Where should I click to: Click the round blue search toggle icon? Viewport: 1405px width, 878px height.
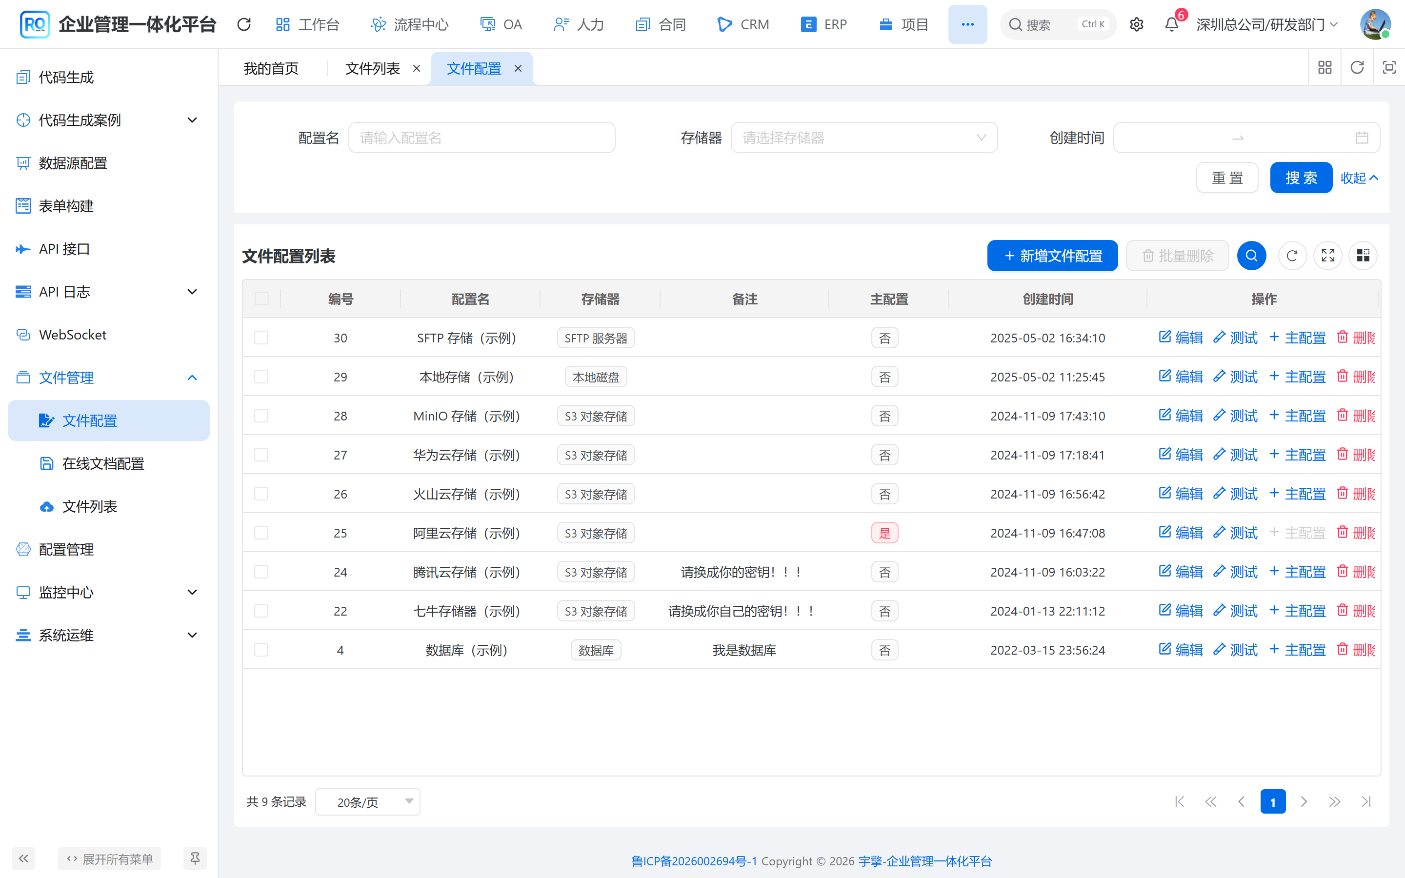coord(1251,256)
